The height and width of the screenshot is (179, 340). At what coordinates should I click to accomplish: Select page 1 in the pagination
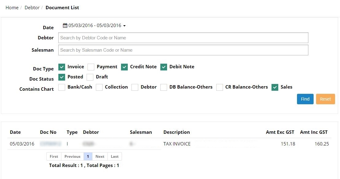pyautogui.click(x=88, y=157)
